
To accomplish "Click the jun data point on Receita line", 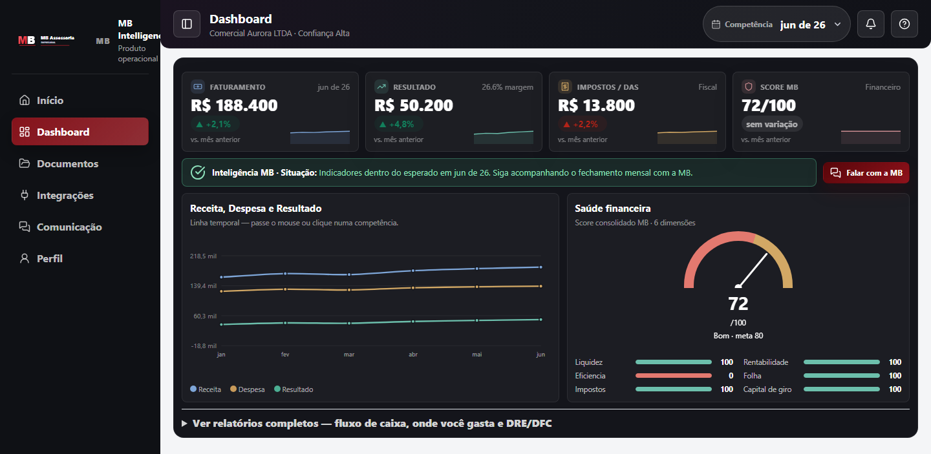I will click(540, 267).
